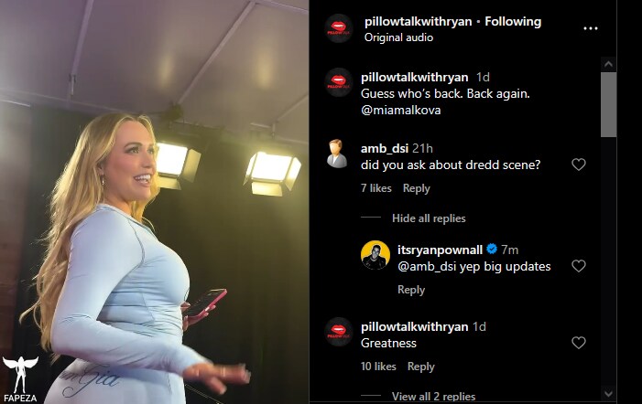Viewport: 642px width, 404px height.
Task: Like the Greatness comment
Action: 579,343
